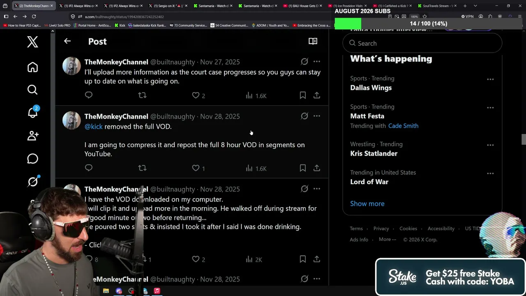
Task: Reload the page with browser refresh button
Action: pyautogui.click(x=34, y=16)
